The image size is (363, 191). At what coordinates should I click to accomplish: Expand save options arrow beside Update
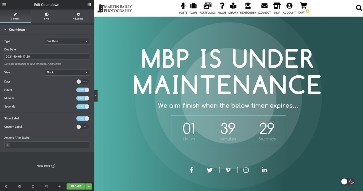(x=89, y=186)
